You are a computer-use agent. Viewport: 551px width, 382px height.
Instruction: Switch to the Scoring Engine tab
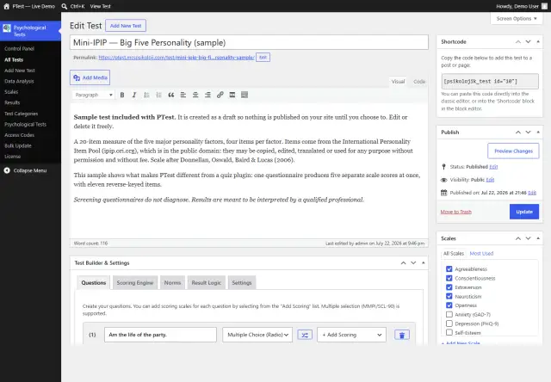coord(135,283)
